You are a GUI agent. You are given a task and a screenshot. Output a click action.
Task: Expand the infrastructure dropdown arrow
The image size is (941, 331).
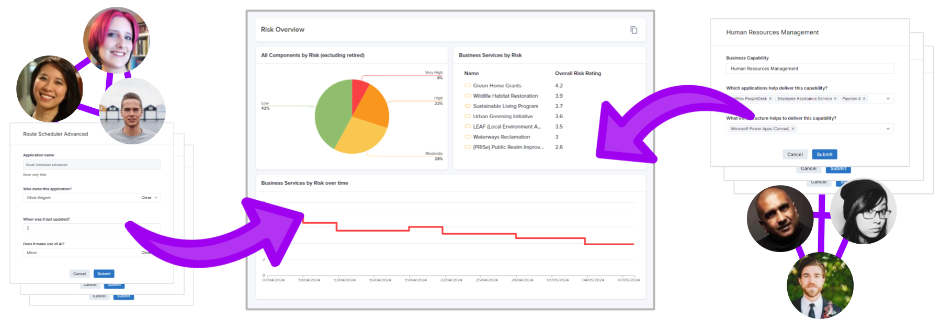[888, 129]
